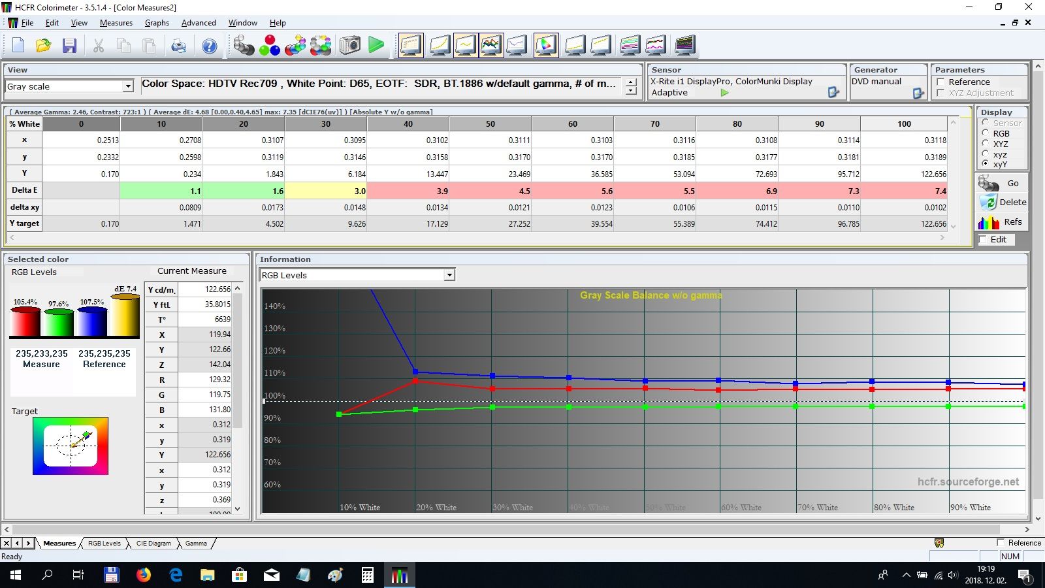Toggle the Edit checkbox
Screen dimensions: 1045x588
tap(984, 240)
